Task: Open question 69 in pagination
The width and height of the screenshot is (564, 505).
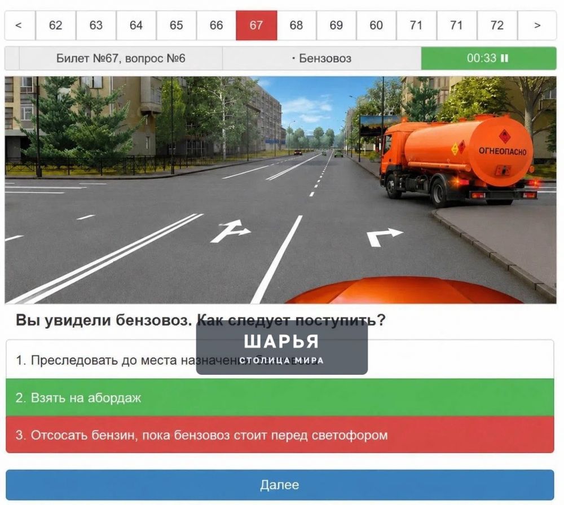Action: [336, 25]
